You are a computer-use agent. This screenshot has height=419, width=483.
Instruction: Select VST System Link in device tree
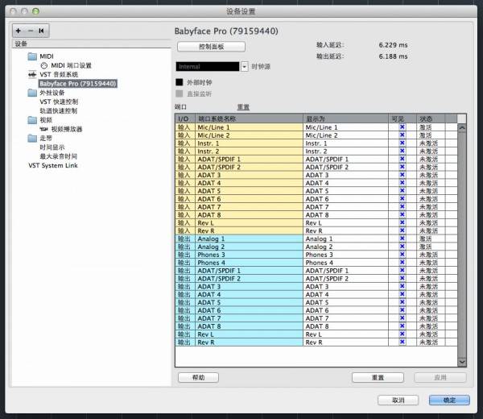coord(53,165)
